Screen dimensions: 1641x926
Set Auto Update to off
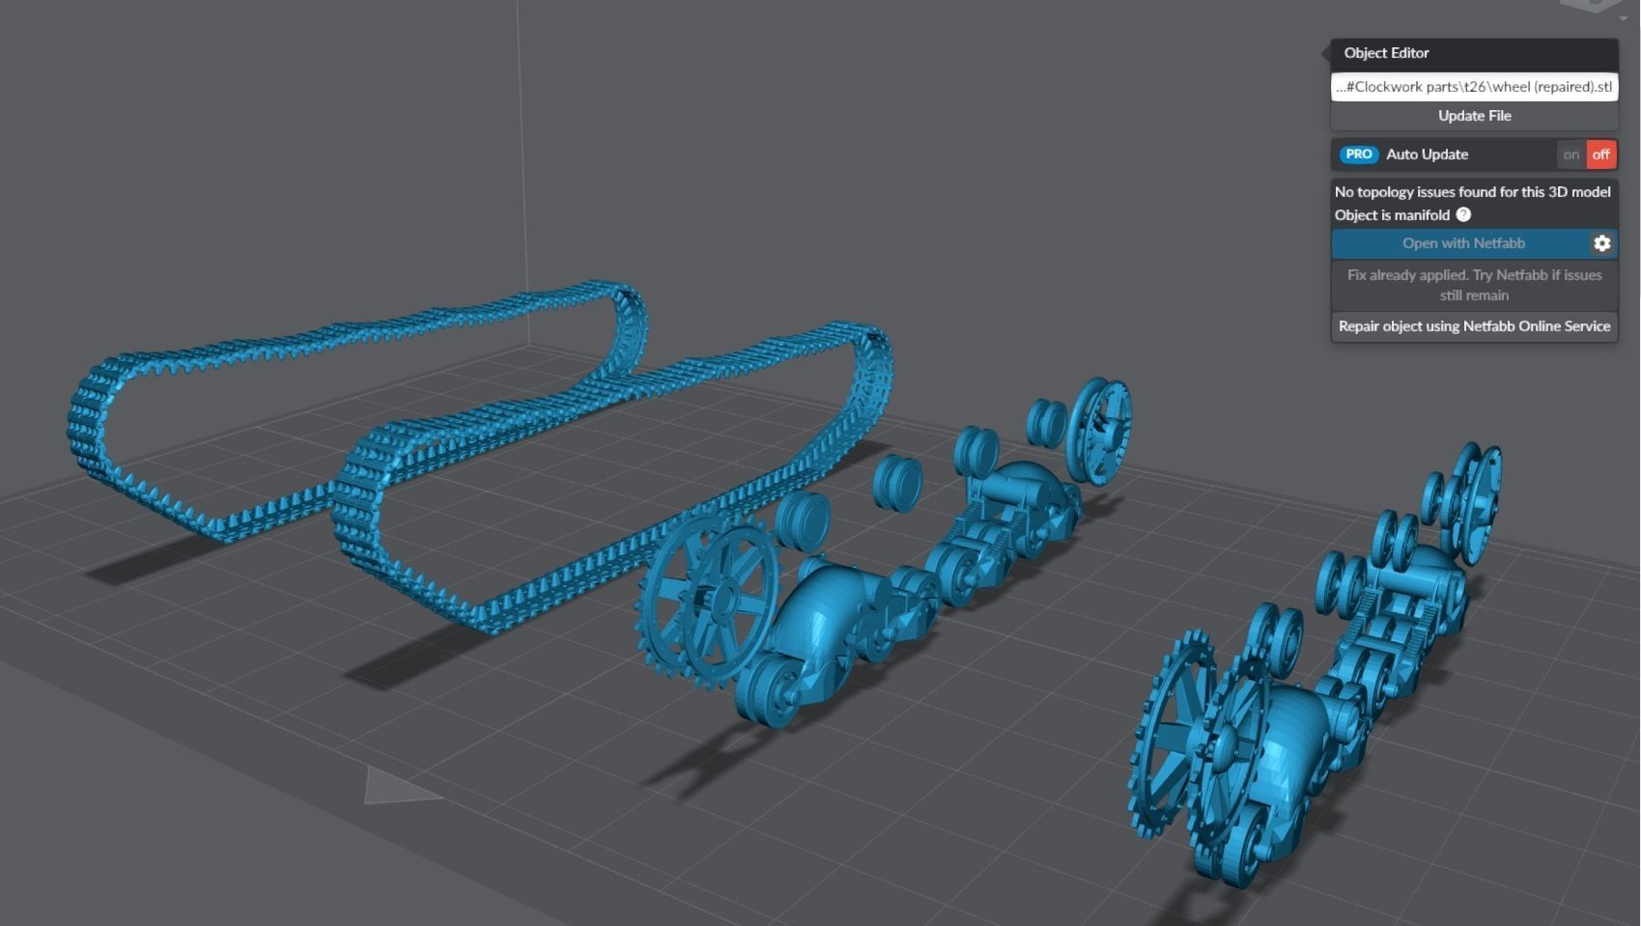tap(1601, 154)
